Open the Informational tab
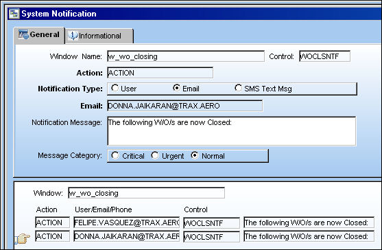The image size is (382, 250). (x=99, y=36)
